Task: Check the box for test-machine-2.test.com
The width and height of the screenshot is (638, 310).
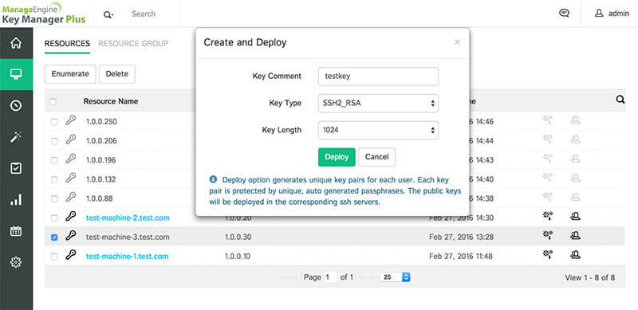Action: (x=54, y=218)
